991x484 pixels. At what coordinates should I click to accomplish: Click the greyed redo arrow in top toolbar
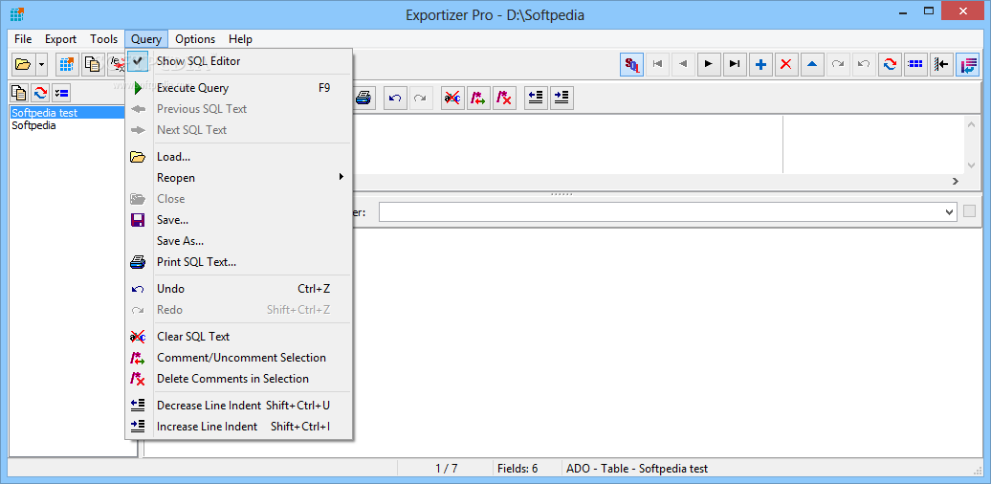[838, 64]
